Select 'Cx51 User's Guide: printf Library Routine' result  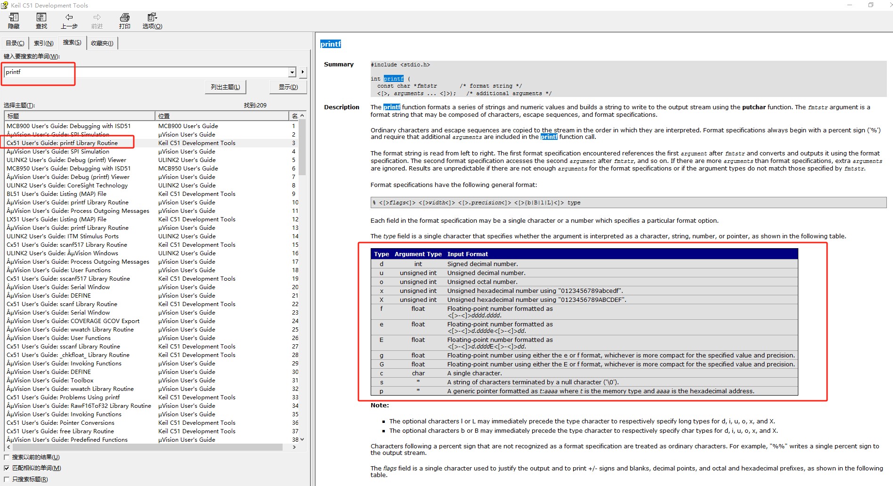(x=62, y=143)
